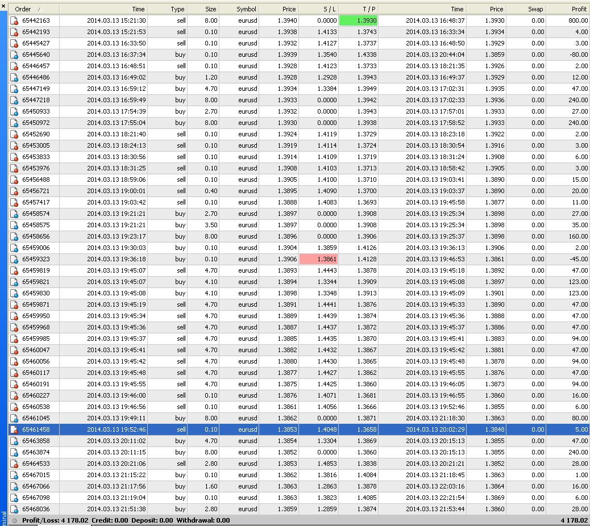Select order number 65450933
This screenshot has height=526, width=590.
click(x=36, y=112)
